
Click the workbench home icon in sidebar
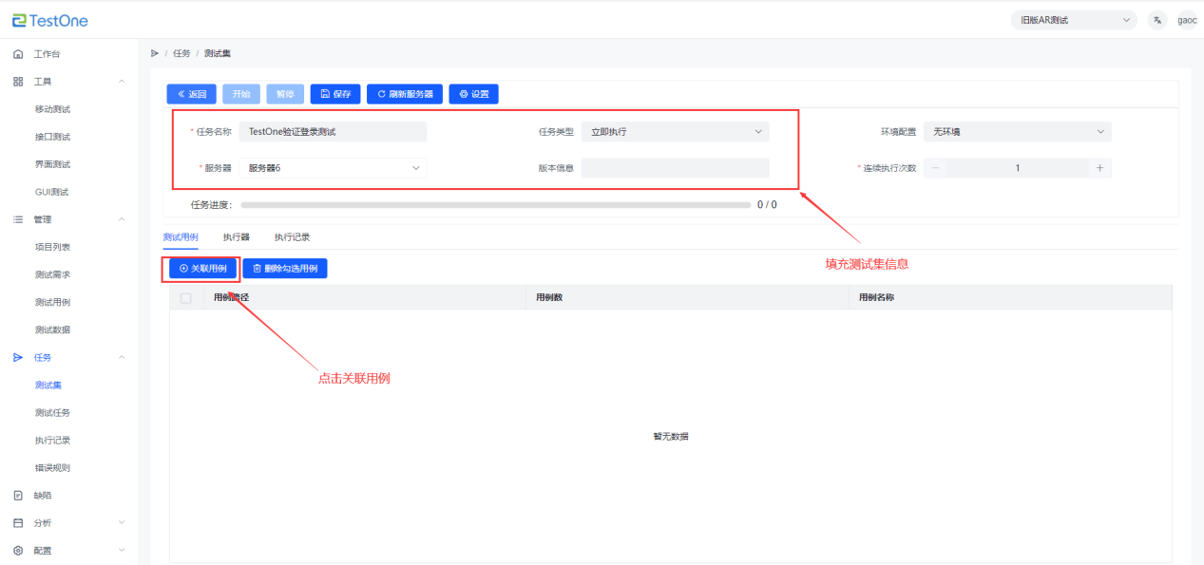coord(18,54)
